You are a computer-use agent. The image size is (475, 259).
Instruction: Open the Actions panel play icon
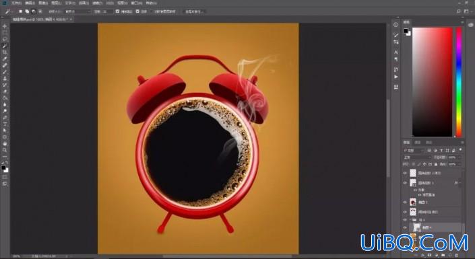click(x=396, y=77)
